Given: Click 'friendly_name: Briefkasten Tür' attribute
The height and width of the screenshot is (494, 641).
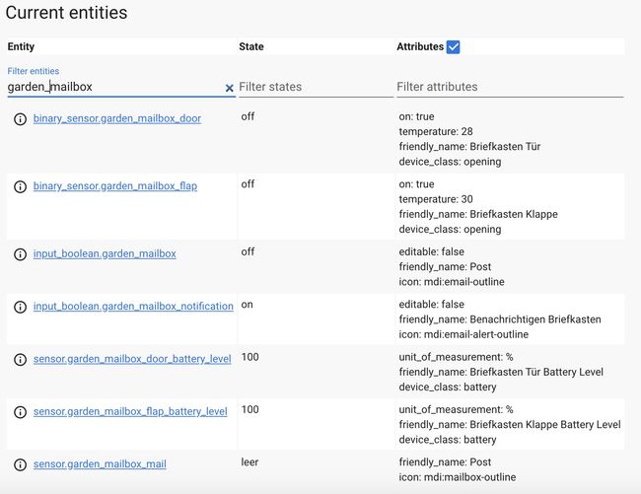Looking at the screenshot, I should click(469, 146).
